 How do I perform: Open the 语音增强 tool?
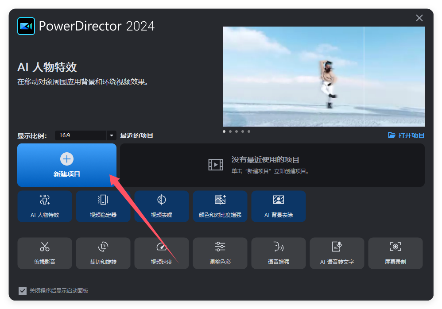279,253
